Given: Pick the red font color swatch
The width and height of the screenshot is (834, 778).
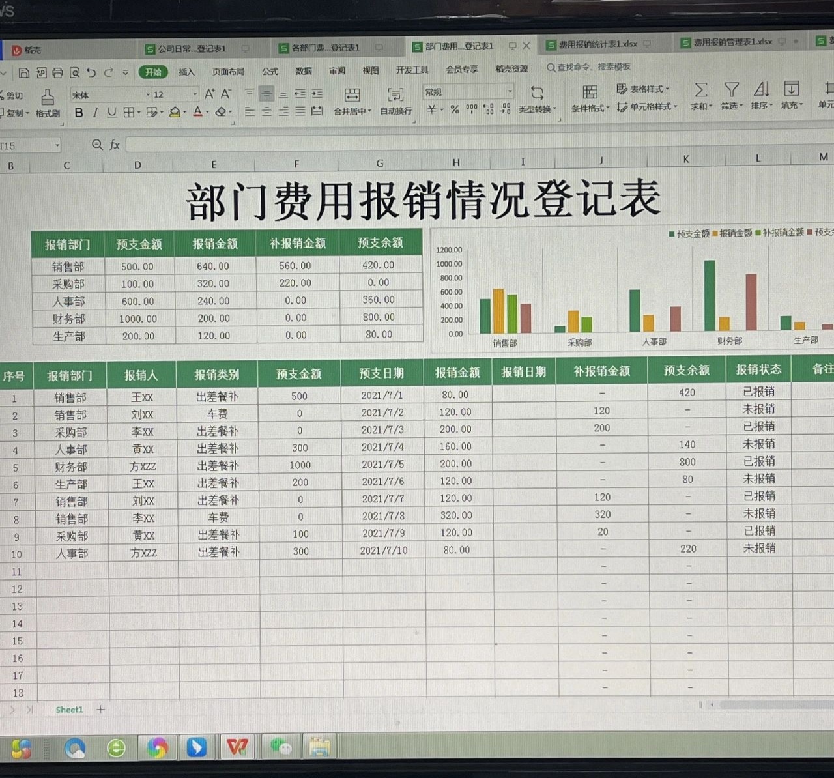Looking at the screenshot, I should pyautogui.click(x=199, y=115).
